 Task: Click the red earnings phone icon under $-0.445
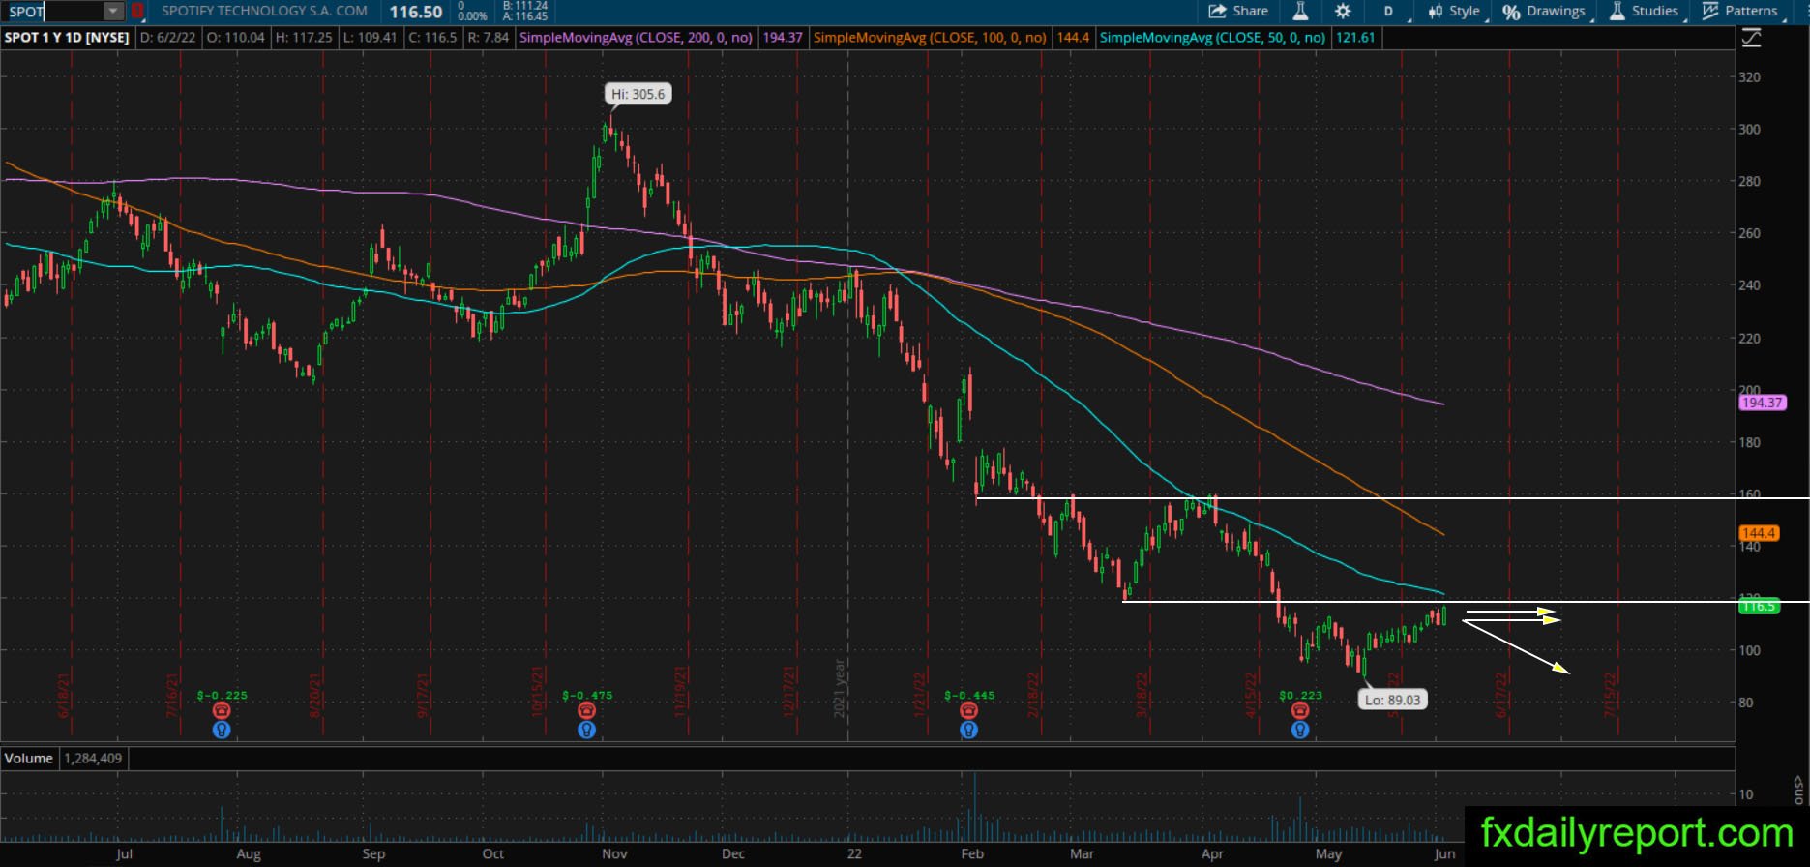tap(968, 711)
